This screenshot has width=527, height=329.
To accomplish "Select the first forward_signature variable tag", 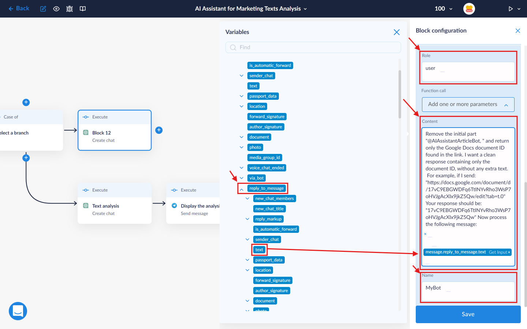I will point(267,117).
